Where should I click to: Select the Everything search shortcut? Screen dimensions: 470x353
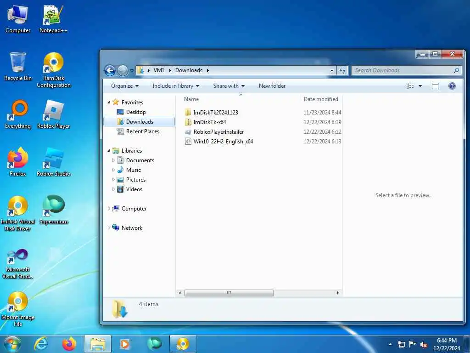click(18, 114)
